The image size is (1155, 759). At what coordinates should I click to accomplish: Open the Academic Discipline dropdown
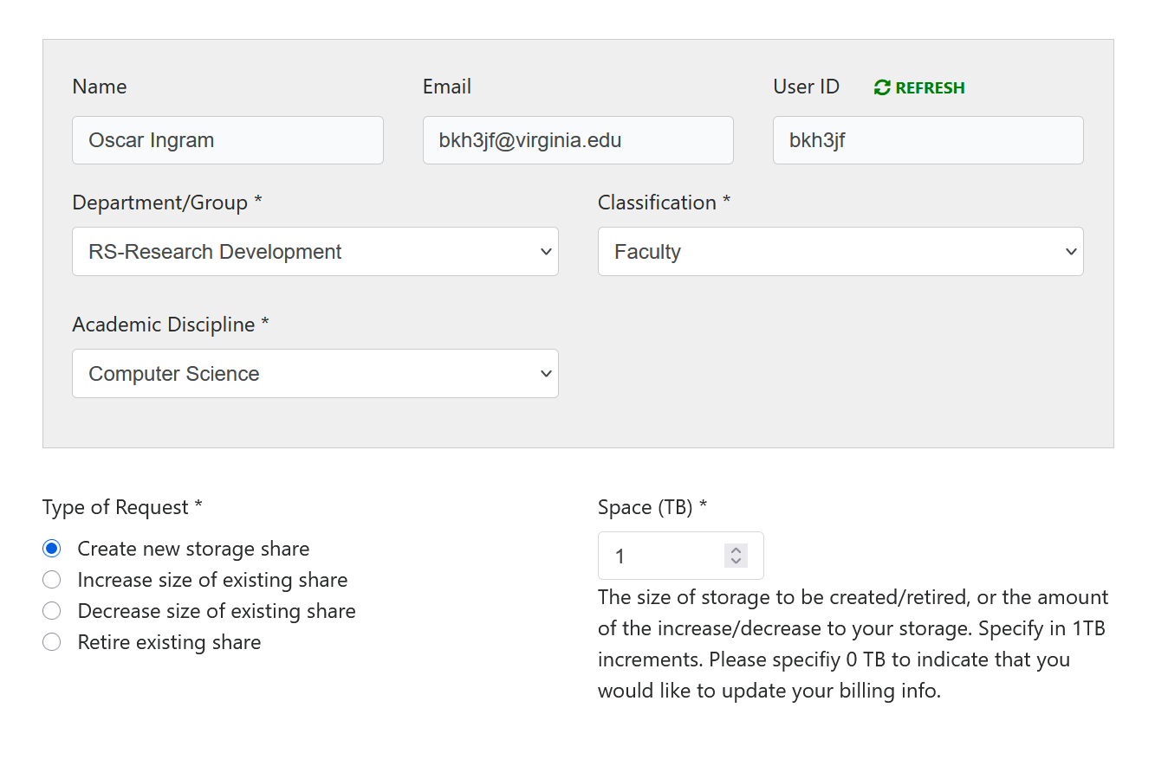click(x=315, y=374)
